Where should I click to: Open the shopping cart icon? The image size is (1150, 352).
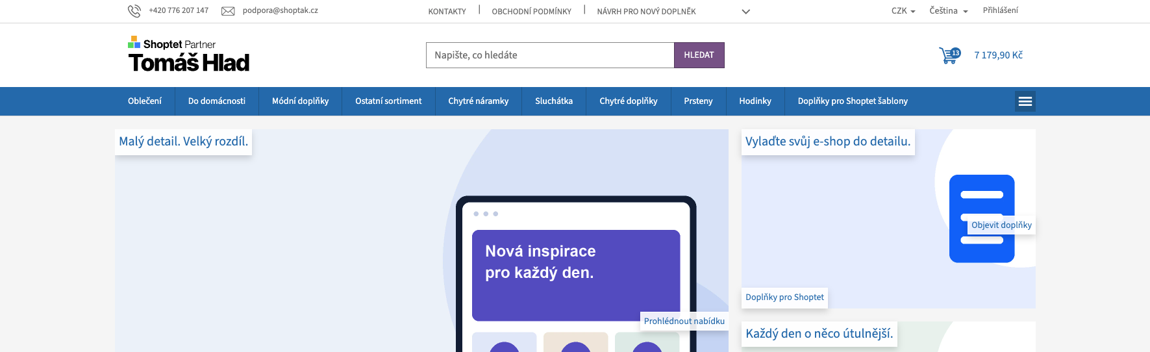pos(949,55)
